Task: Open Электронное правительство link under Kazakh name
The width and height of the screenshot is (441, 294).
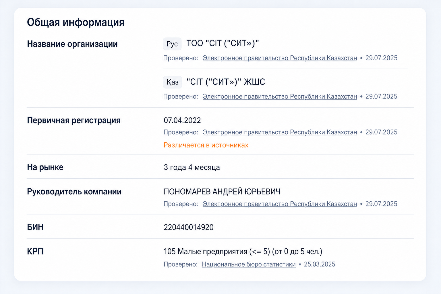Action: [x=280, y=96]
